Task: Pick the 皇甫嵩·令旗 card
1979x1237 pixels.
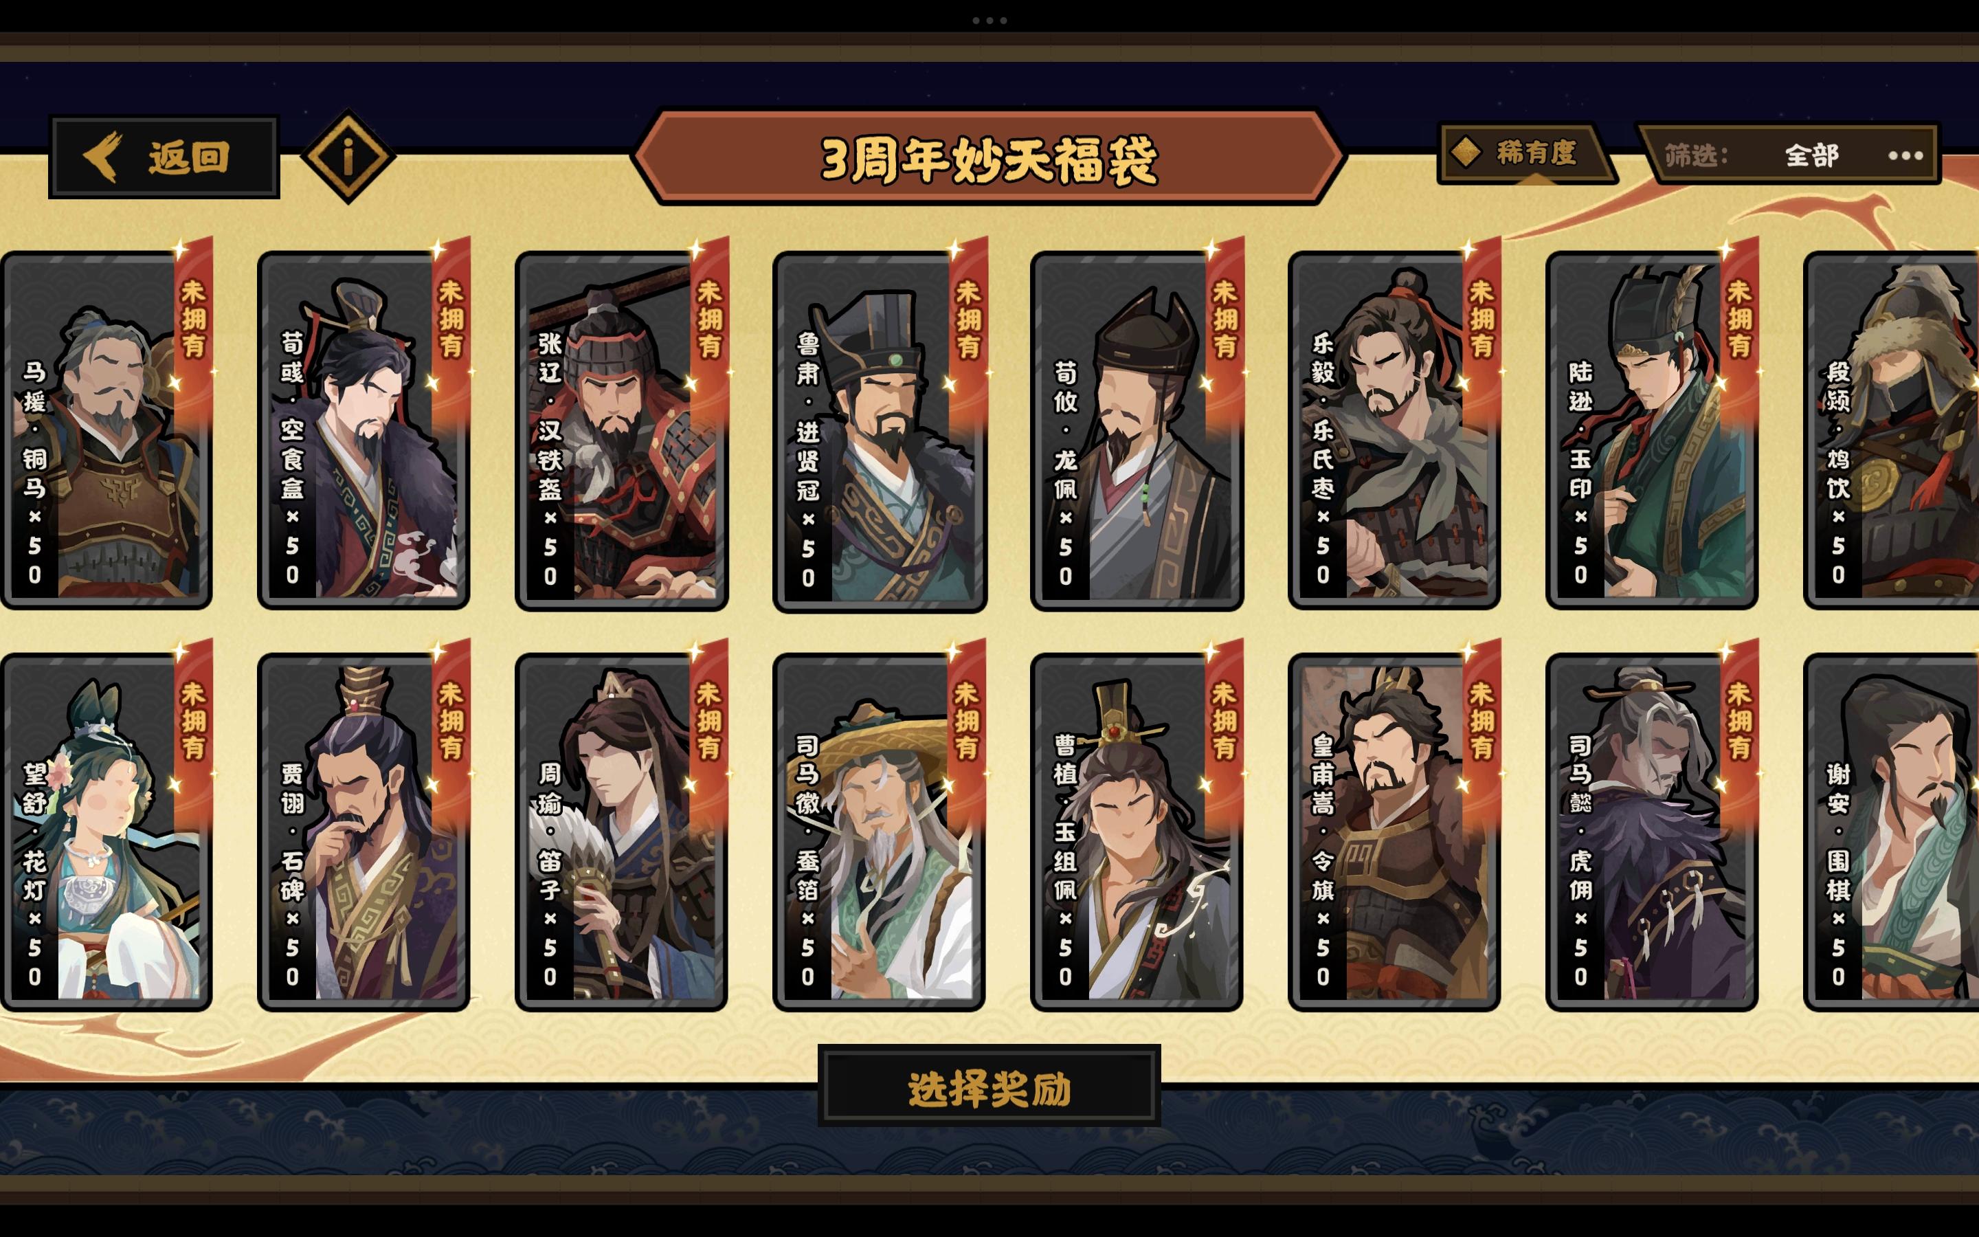Action: [1394, 830]
